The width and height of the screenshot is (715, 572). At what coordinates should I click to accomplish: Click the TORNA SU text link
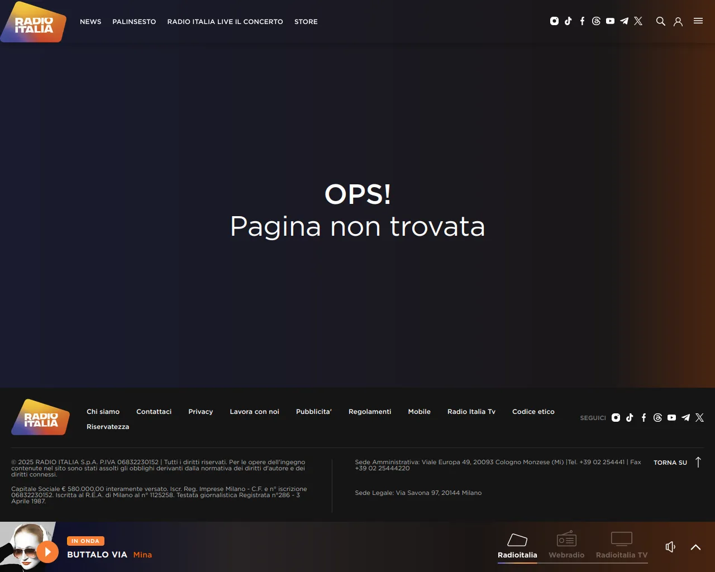pyautogui.click(x=670, y=463)
